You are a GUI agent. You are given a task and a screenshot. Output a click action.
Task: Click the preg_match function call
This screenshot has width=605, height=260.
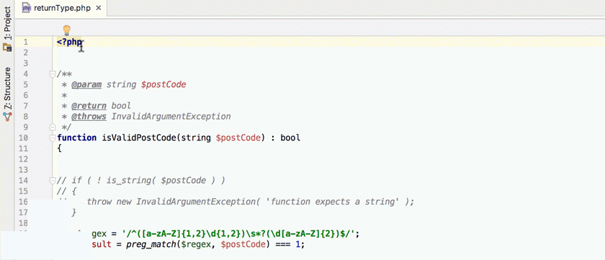151,245
